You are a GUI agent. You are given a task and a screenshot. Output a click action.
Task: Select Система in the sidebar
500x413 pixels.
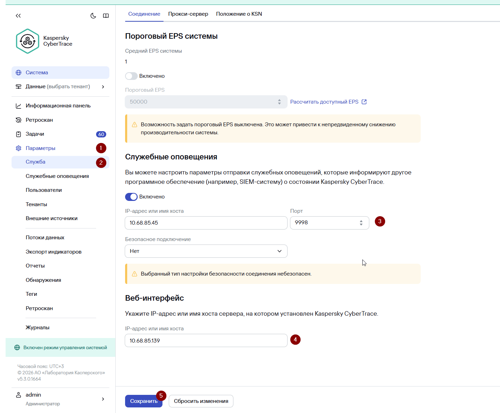point(60,73)
